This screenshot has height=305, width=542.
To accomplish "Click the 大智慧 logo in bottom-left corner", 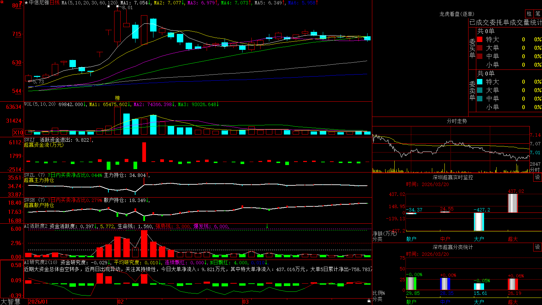I will [11, 302].
